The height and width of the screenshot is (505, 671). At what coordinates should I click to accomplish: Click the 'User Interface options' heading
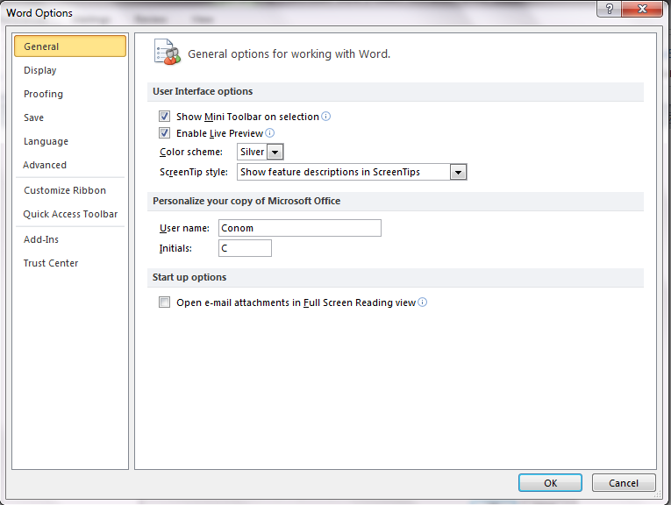203,91
